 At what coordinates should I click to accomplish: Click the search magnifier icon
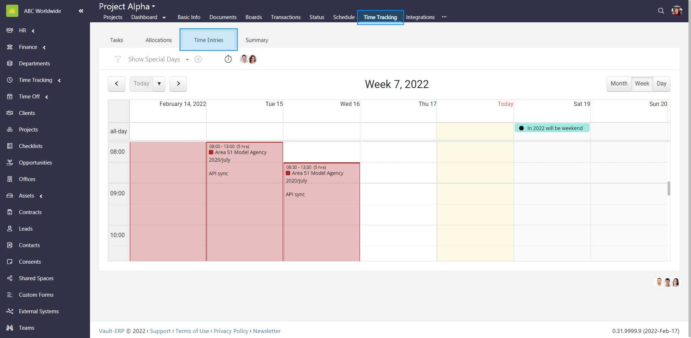click(661, 11)
